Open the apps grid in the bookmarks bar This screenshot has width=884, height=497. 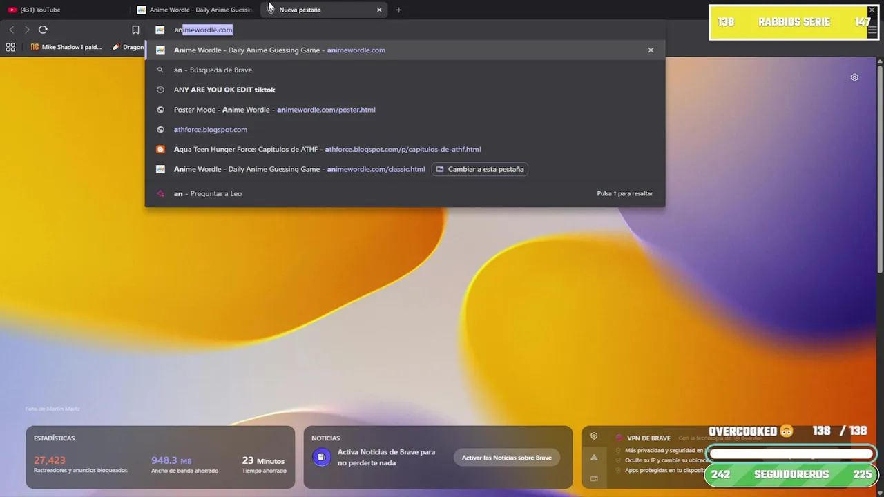(x=10, y=47)
